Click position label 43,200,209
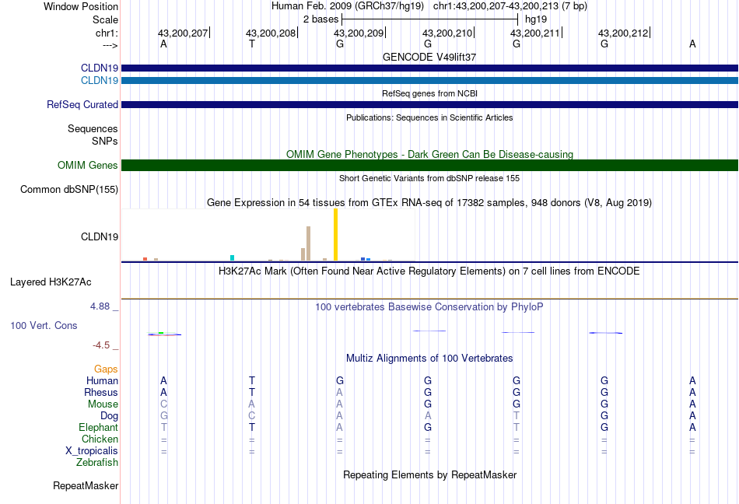 (359, 33)
